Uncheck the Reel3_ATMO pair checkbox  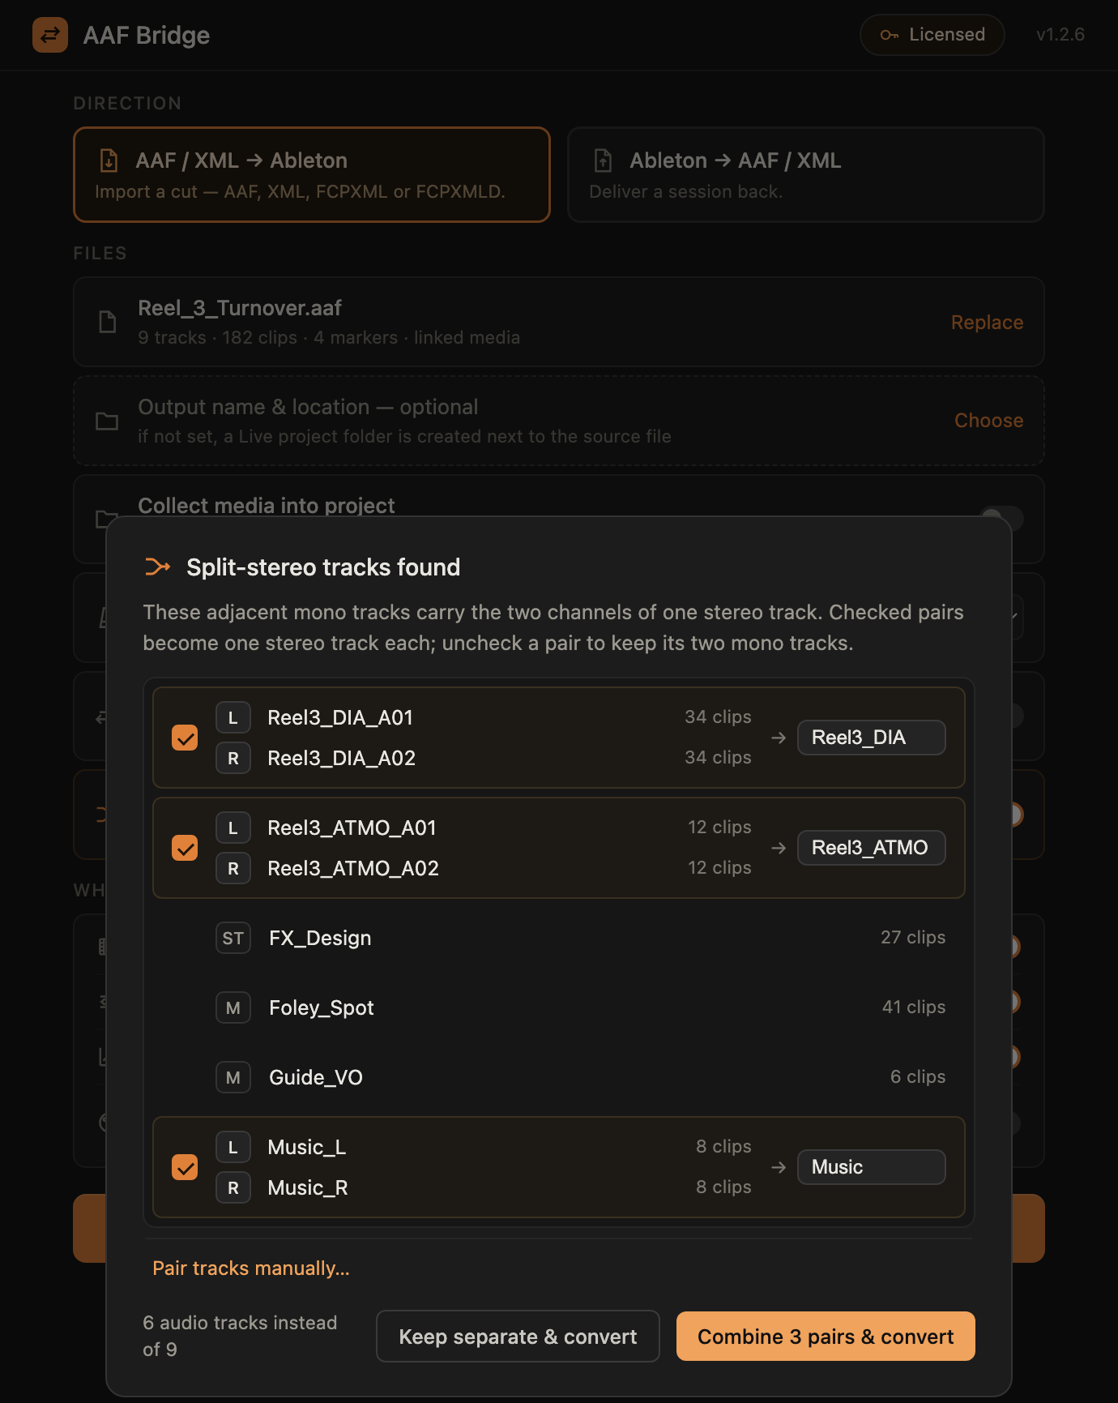click(x=185, y=848)
